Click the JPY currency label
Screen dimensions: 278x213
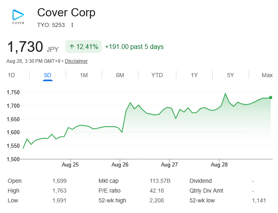tap(53, 49)
